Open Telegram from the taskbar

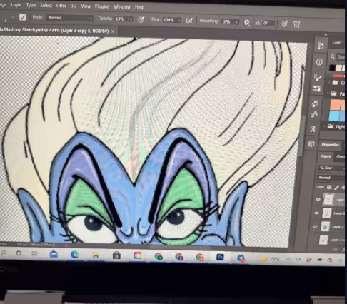(241, 258)
